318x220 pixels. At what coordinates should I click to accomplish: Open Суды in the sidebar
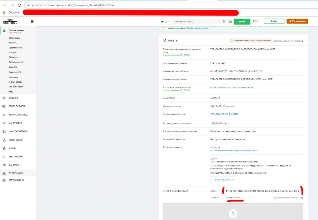[x=11, y=67]
